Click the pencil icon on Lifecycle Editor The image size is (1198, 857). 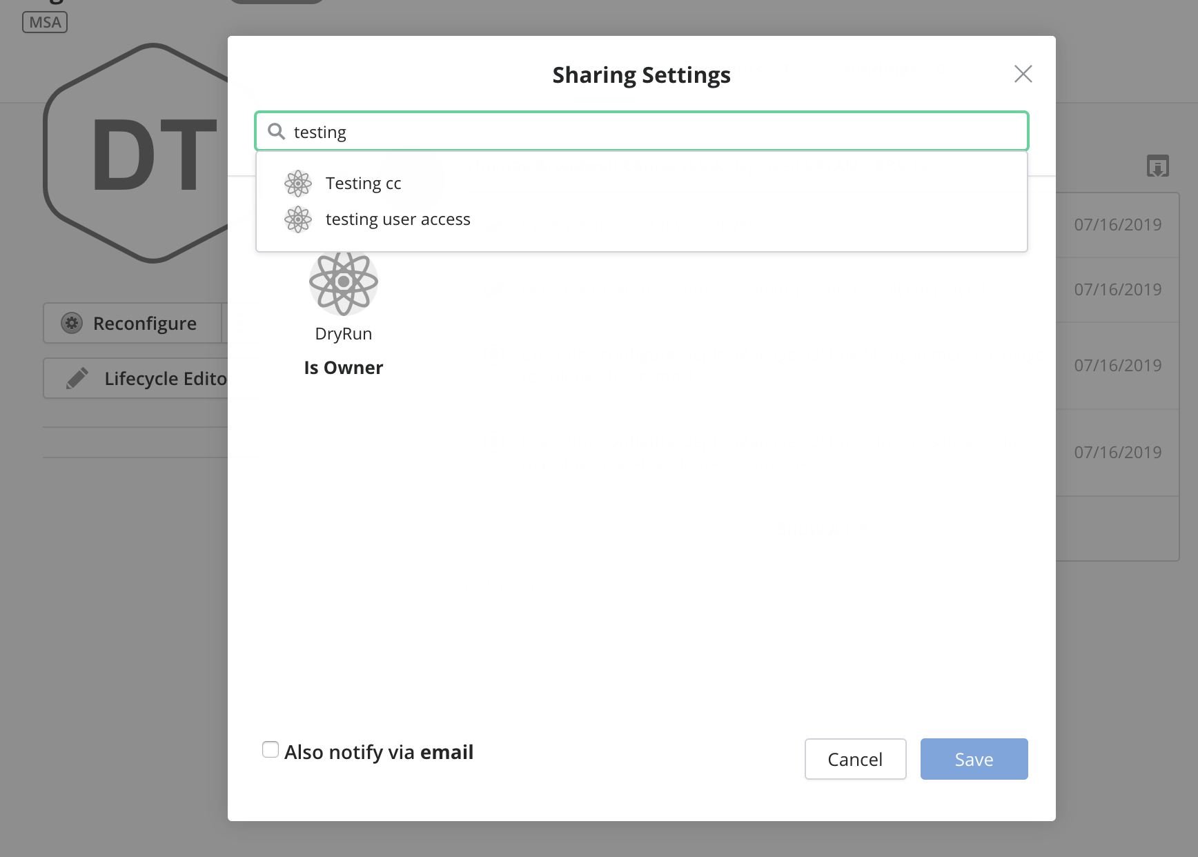[x=77, y=378]
